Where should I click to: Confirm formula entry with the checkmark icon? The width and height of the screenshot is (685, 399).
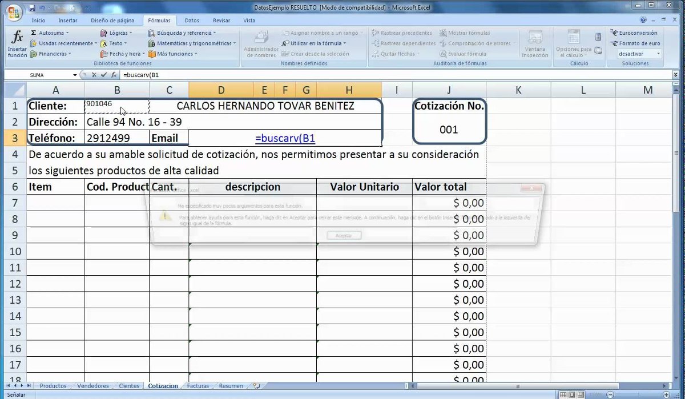tap(104, 75)
